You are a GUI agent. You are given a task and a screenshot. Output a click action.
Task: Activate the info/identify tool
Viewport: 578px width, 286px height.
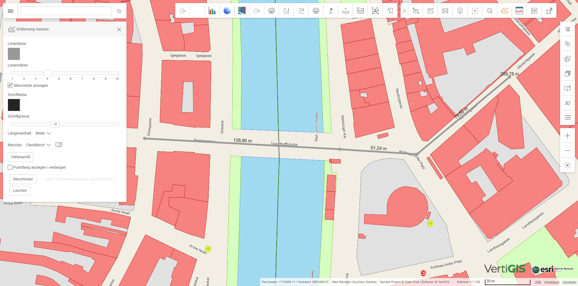(x=460, y=10)
